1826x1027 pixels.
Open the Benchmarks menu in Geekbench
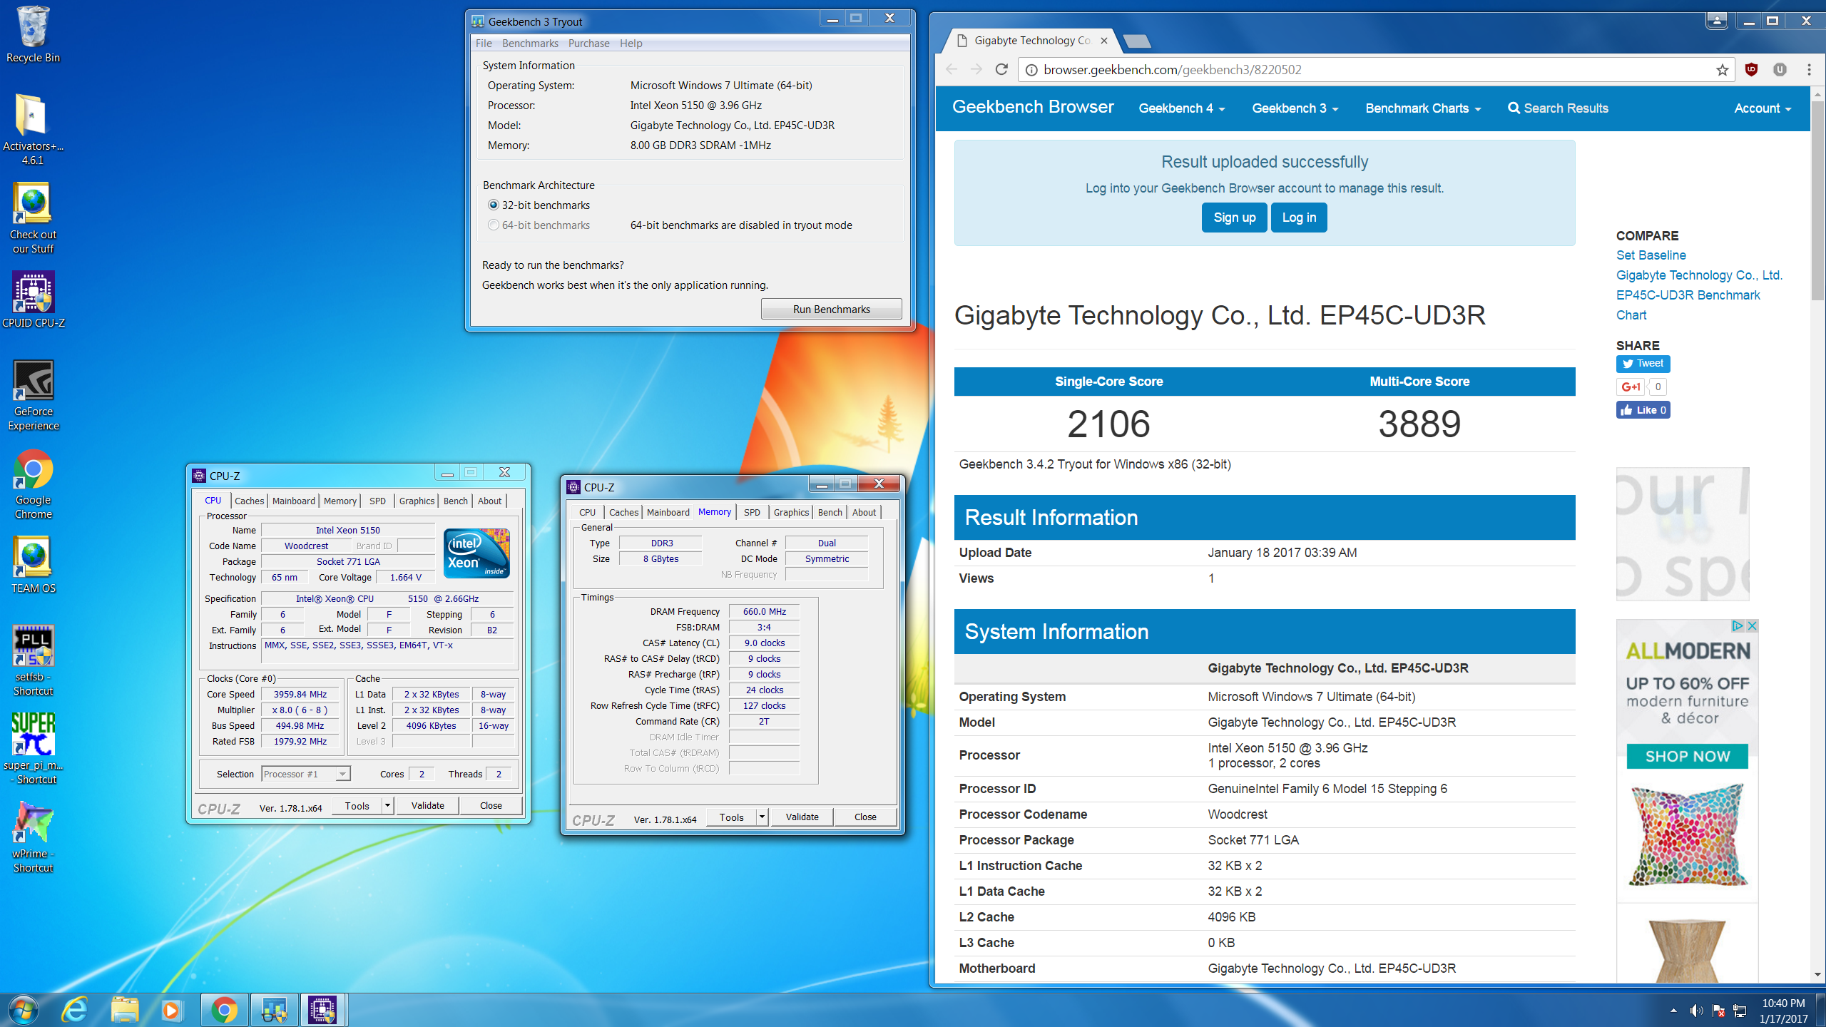[530, 43]
